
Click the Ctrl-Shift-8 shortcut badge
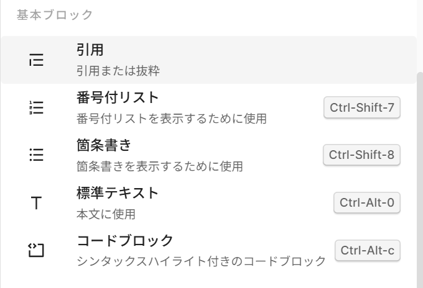point(362,155)
